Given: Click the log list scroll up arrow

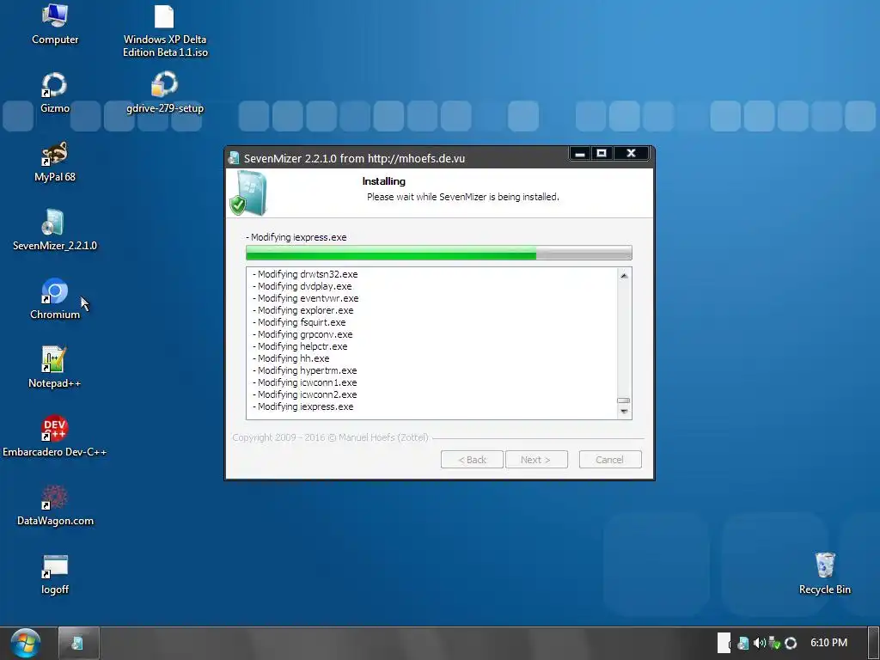Looking at the screenshot, I should 624,276.
